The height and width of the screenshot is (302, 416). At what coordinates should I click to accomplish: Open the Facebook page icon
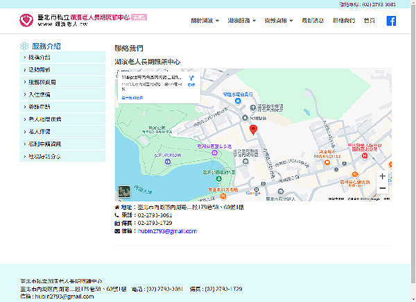(391, 21)
